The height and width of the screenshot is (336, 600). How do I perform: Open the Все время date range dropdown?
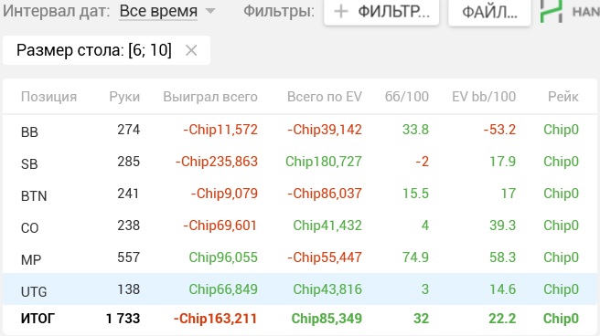pyautogui.click(x=158, y=12)
